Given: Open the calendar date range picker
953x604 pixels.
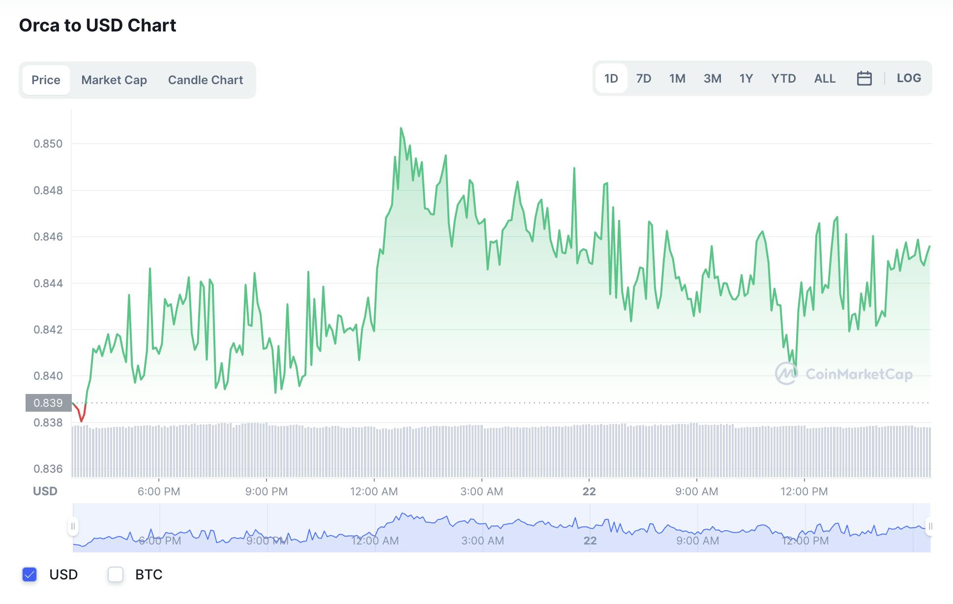Looking at the screenshot, I should tap(864, 78).
